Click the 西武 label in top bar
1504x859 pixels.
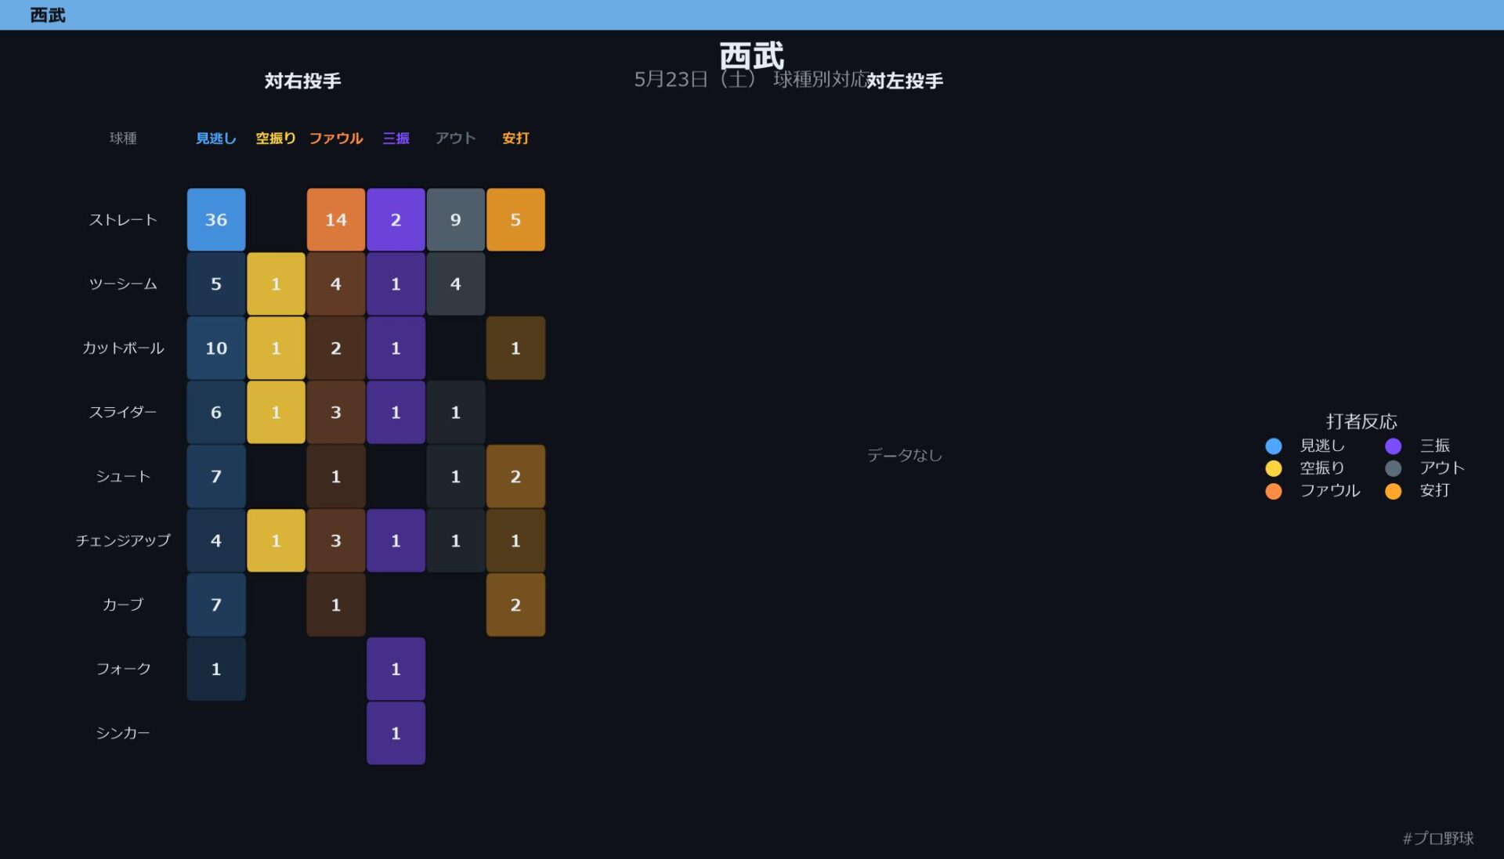(48, 15)
